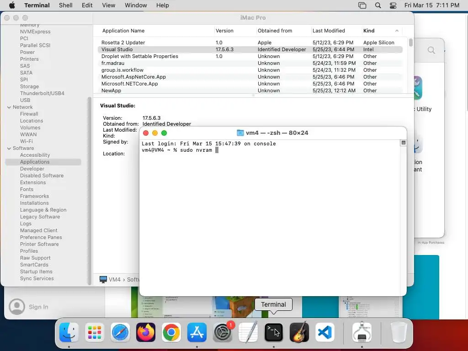Viewport: 468px width, 351px height.
Task: Select Startup Items in the sidebar
Action: (x=36, y=272)
